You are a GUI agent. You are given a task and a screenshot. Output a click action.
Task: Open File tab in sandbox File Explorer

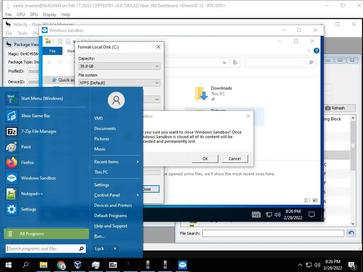coord(52,51)
